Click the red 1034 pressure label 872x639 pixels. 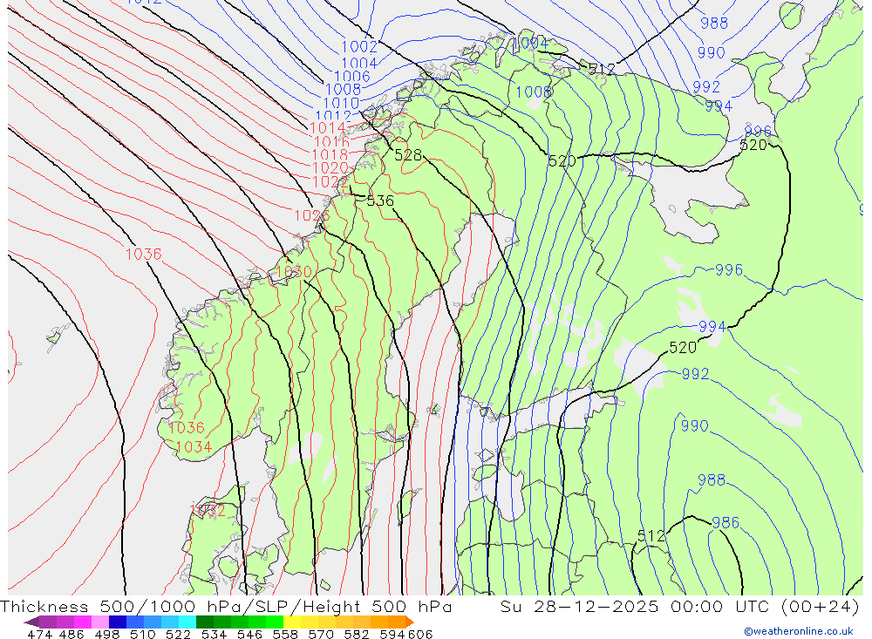(x=194, y=446)
